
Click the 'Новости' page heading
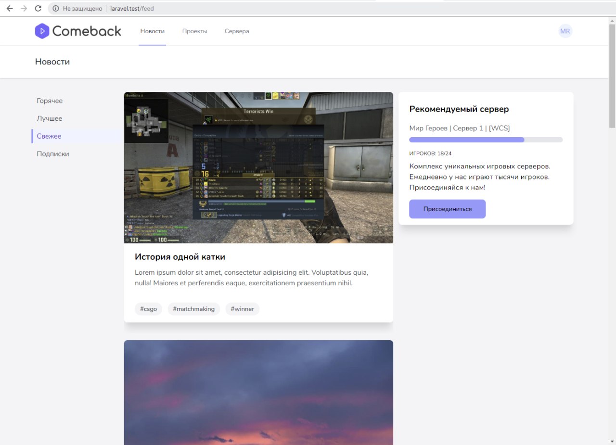[x=52, y=62]
